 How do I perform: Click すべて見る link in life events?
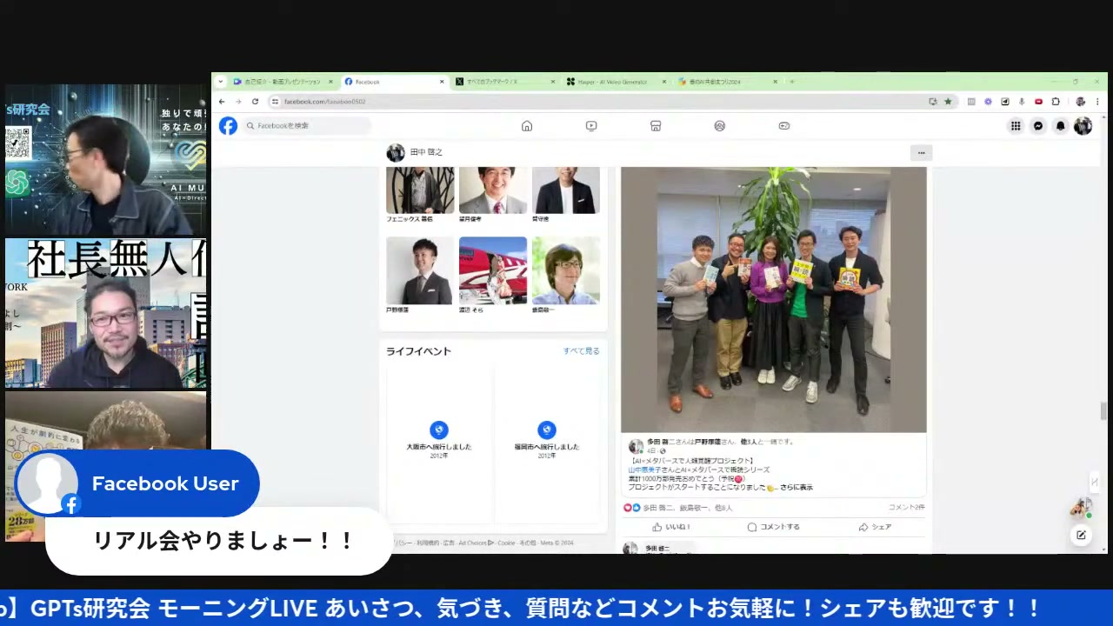(x=581, y=351)
